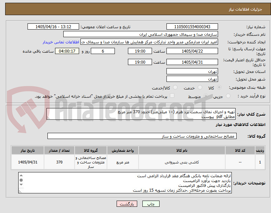Click the response deadline date 1405/04/22

tap(192, 51)
